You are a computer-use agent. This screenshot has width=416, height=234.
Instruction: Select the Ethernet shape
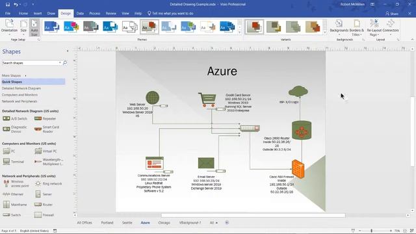(13, 194)
